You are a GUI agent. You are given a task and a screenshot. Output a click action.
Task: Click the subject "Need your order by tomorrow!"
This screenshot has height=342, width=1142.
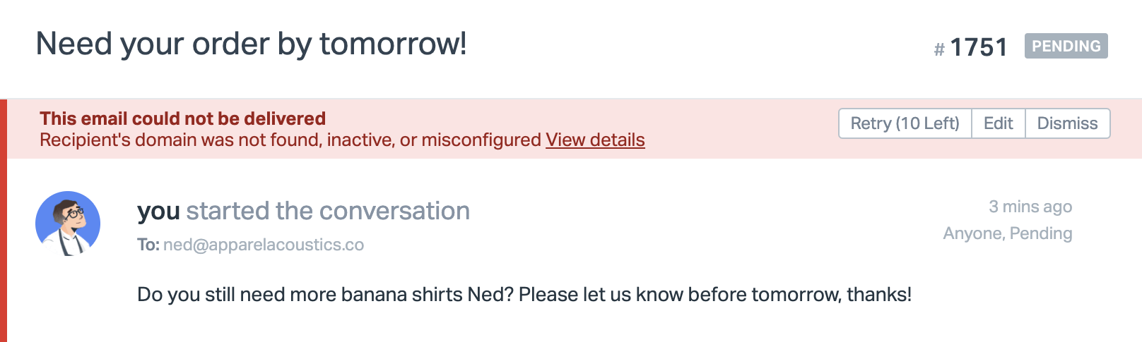pos(251,44)
